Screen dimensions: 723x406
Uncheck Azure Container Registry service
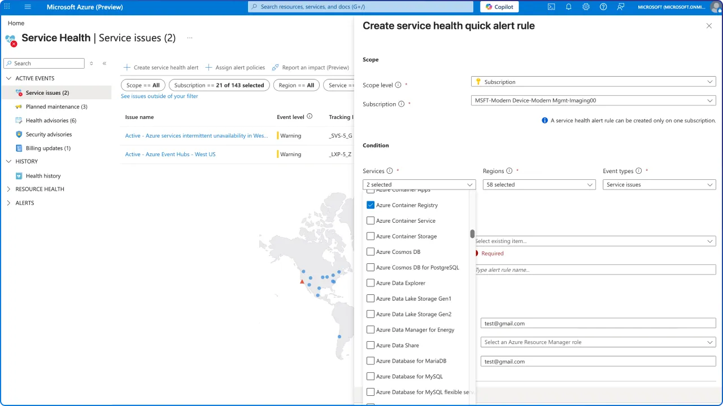[370, 205]
